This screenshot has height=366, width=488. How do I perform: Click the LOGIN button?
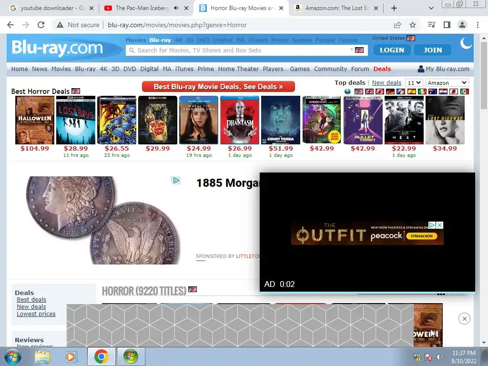pyautogui.click(x=392, y=50)
